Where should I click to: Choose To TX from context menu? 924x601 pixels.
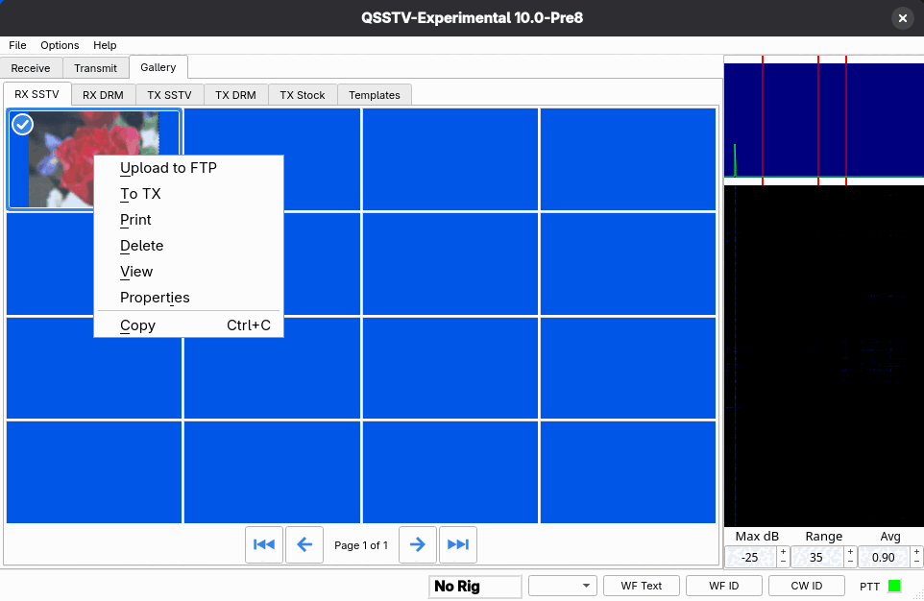click(188, 194)
